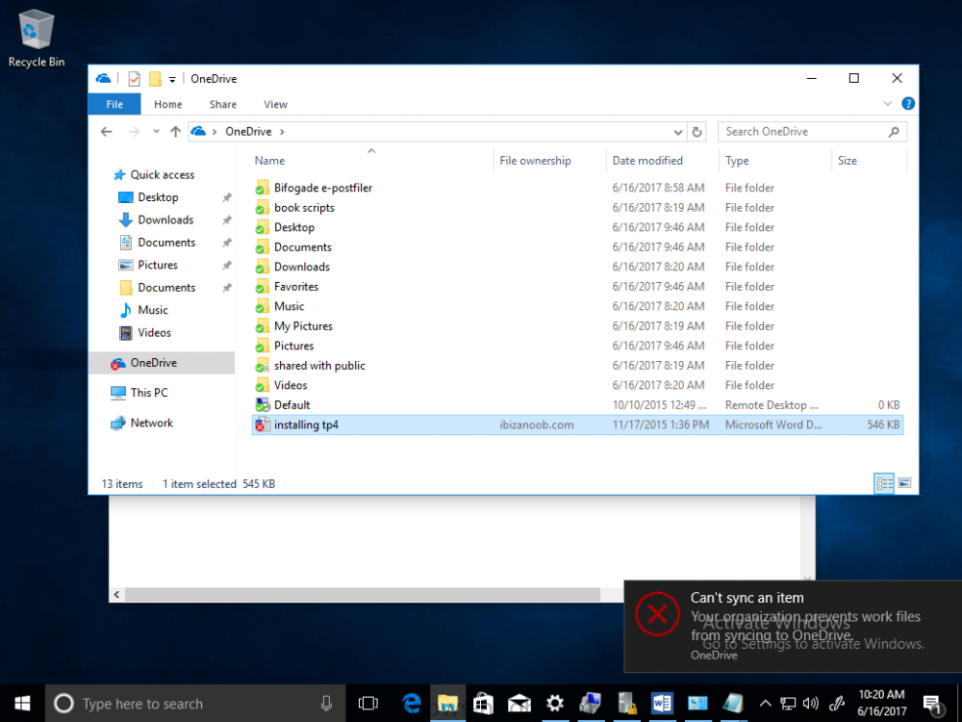Click the installing tp4 Word document

pos(576,425)
